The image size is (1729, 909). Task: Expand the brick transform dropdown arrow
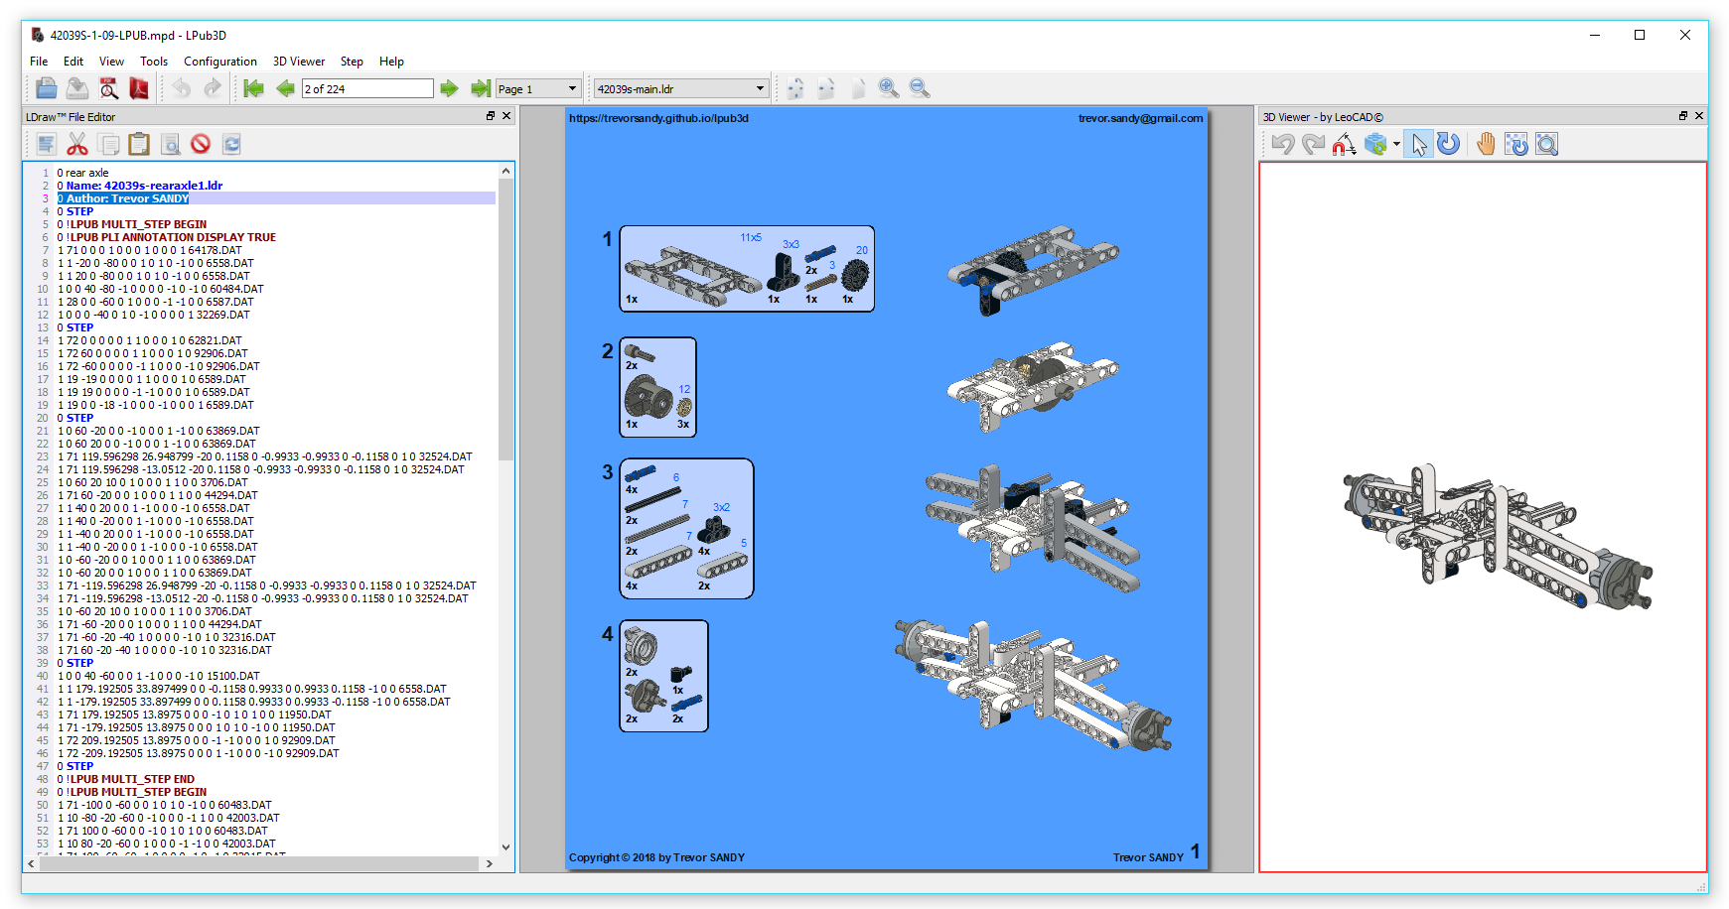[x=1396, y=145]
